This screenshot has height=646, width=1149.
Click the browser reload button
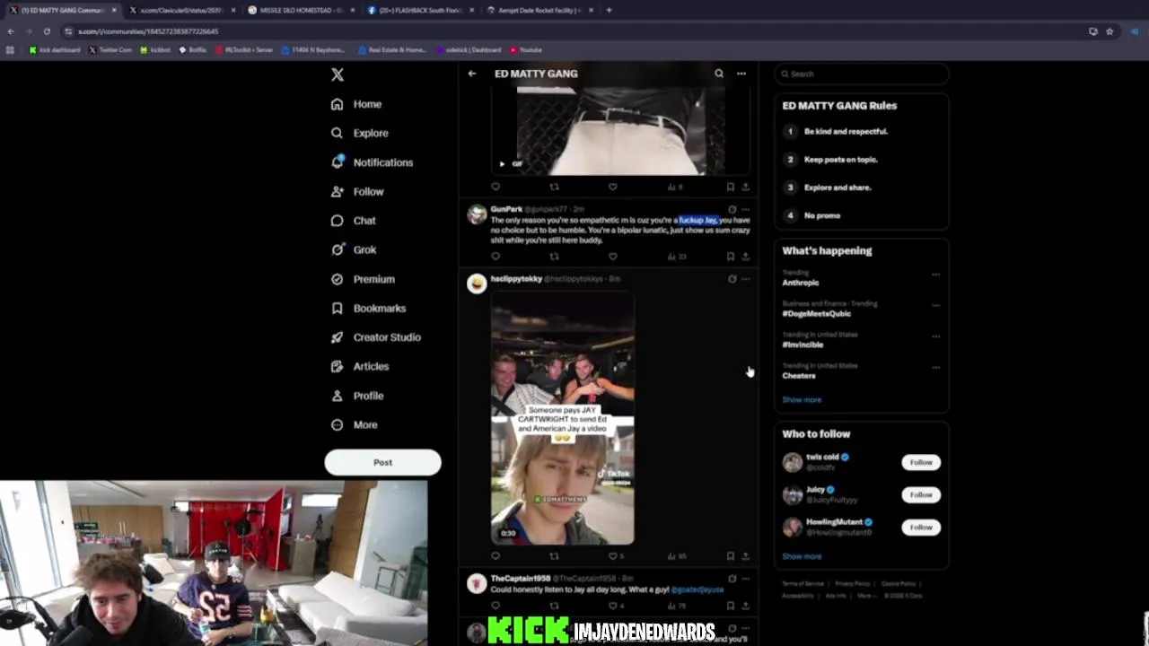tap(47, 31)
